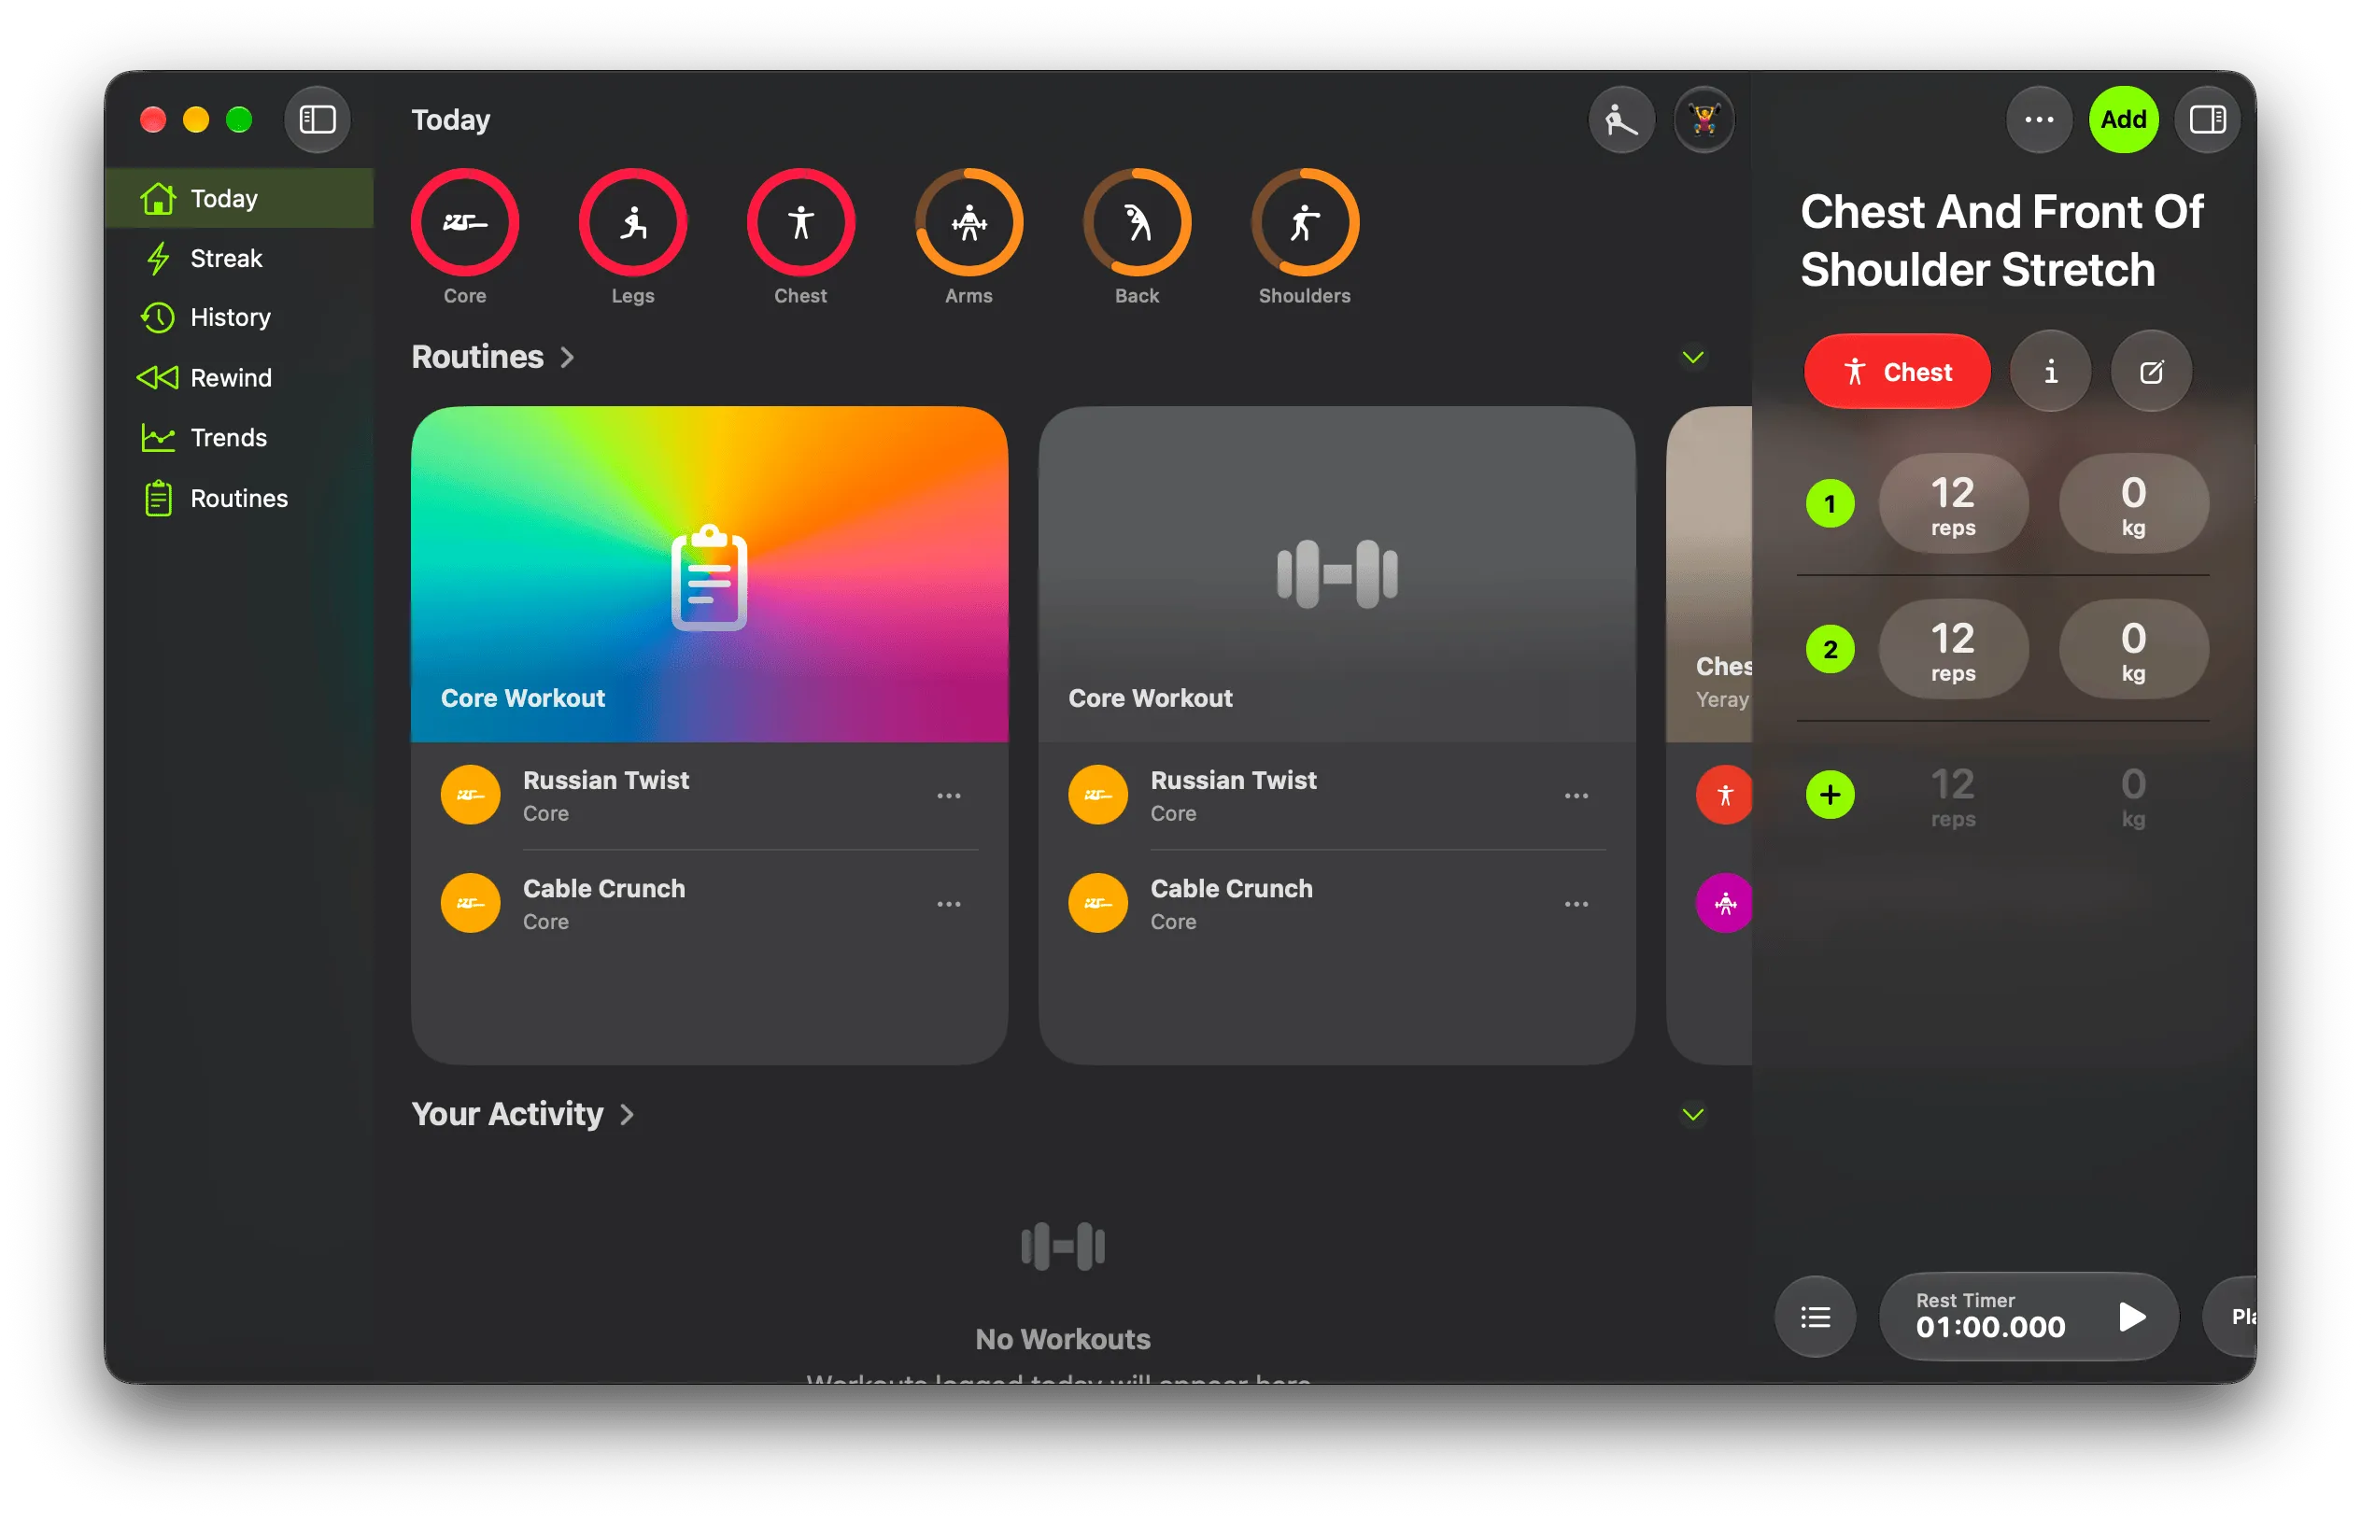Open Streak in the sidebar
The width and height of the screenshot is (2361, 1522).
click(x=239, y=259)
